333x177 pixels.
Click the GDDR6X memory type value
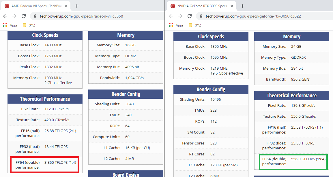pyautogui.click(x=298, y=58)
